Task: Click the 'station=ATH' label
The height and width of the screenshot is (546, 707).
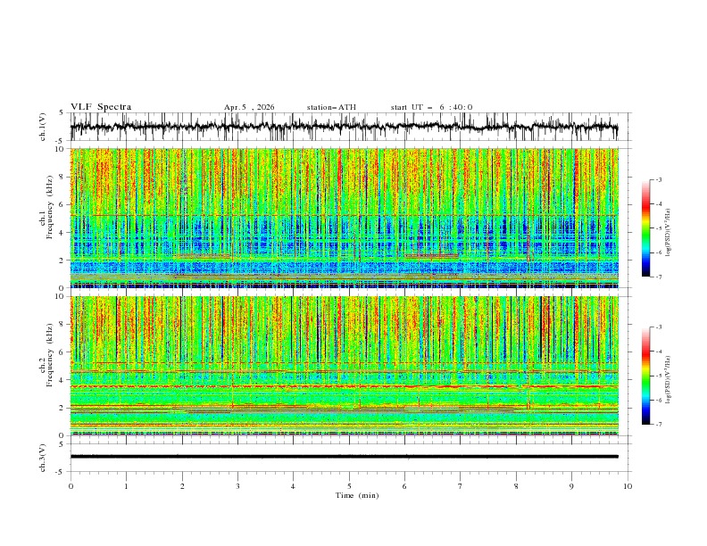Action: [331, 107]
